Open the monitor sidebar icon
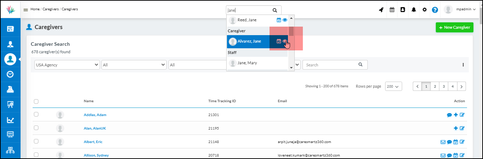This screenshot has width=483, height=159. pyautogui.click(x=10, y=135)
